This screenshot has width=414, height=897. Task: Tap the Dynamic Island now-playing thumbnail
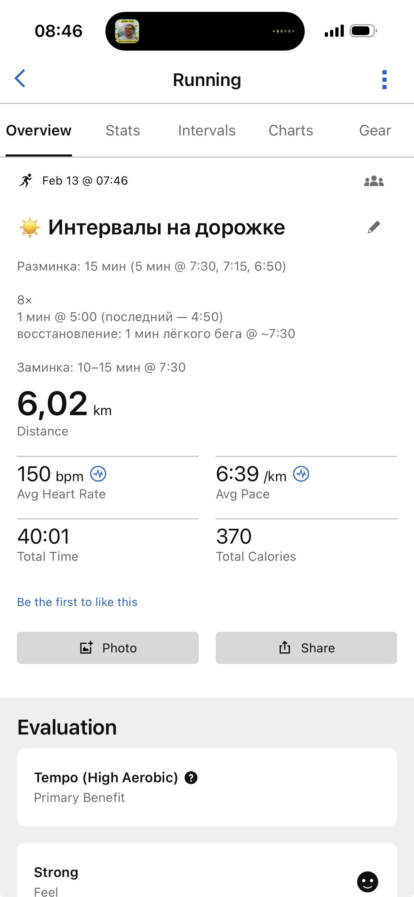[127, 31]
